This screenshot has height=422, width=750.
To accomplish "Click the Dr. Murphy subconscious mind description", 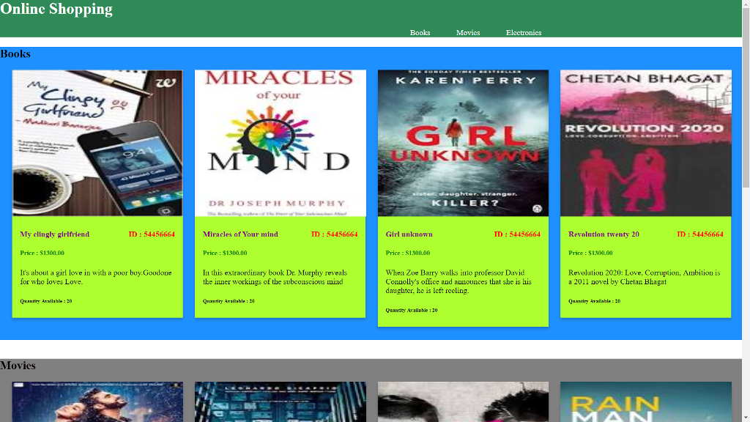I will tap(275, 277).
